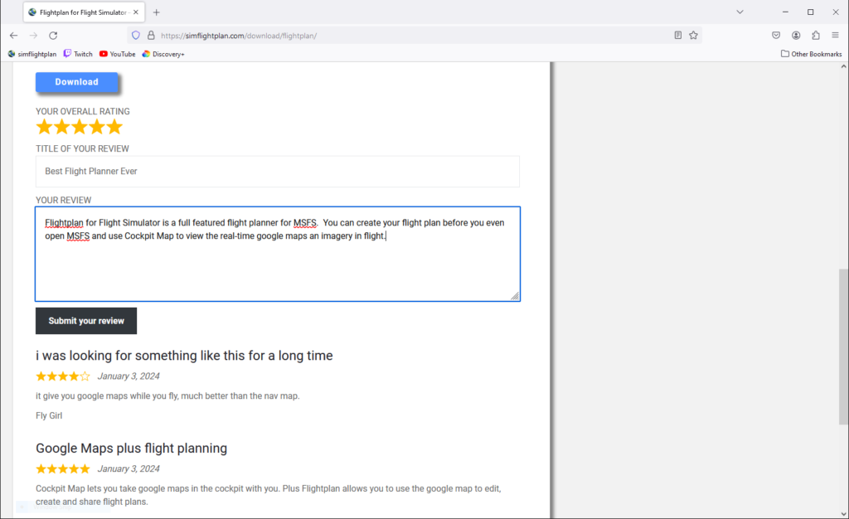Viewport: 849px width, 519px height.
Task: Bookmark this page with the star icon
Action: coord(693,36)
